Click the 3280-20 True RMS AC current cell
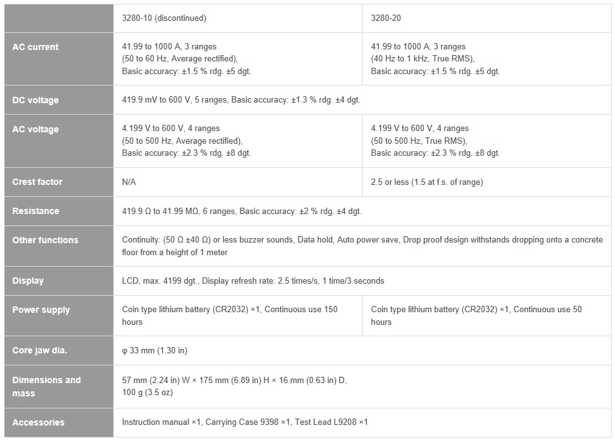This screenshot has width=615, height=442. pos(487,59)
